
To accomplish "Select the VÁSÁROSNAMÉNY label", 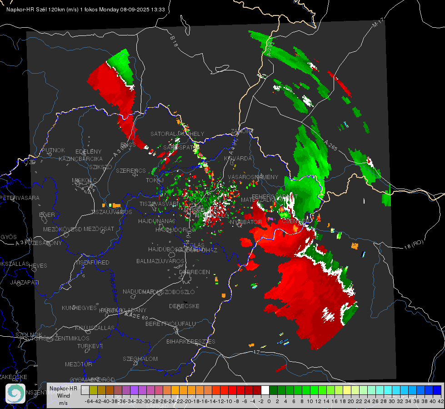I will pyautogui.click(x=253, y=177).
